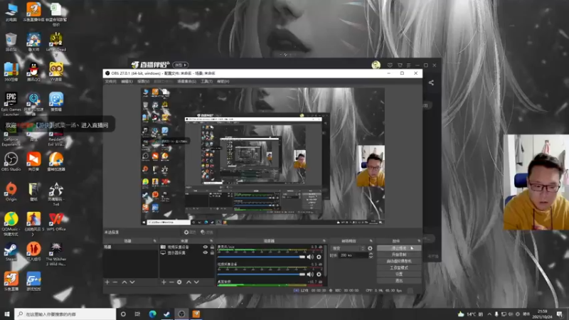Remove selected source with minus icon
This screenshot has height=320, width=569.
171,282
